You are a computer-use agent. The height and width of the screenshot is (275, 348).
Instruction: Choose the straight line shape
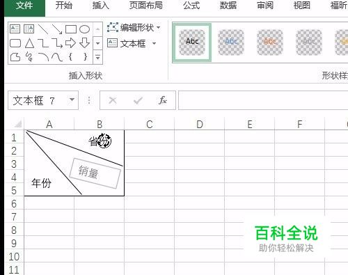point(43,29)
